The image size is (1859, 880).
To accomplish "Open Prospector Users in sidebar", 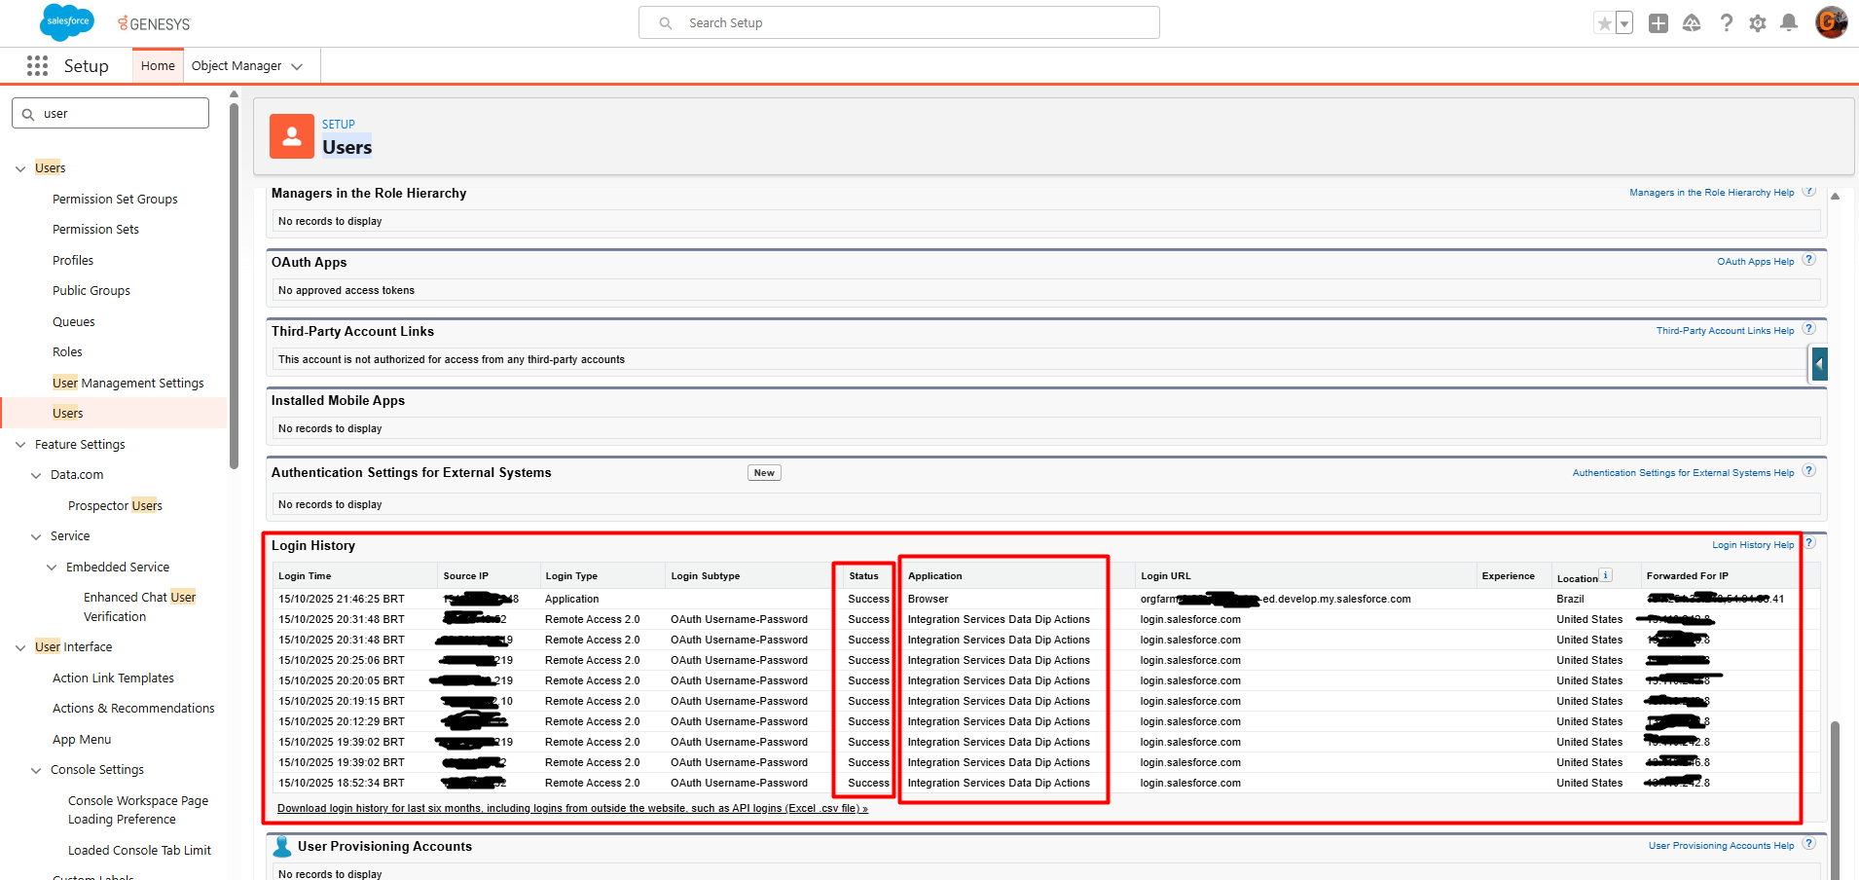I will click(115, 506).
